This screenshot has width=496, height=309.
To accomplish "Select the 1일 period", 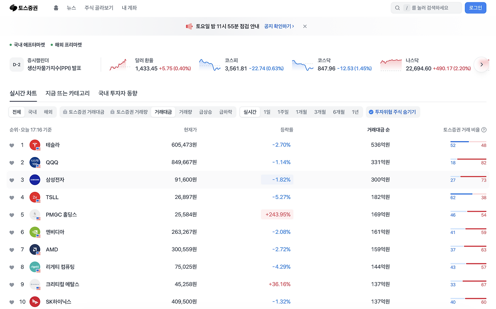I will coord(267,112).
